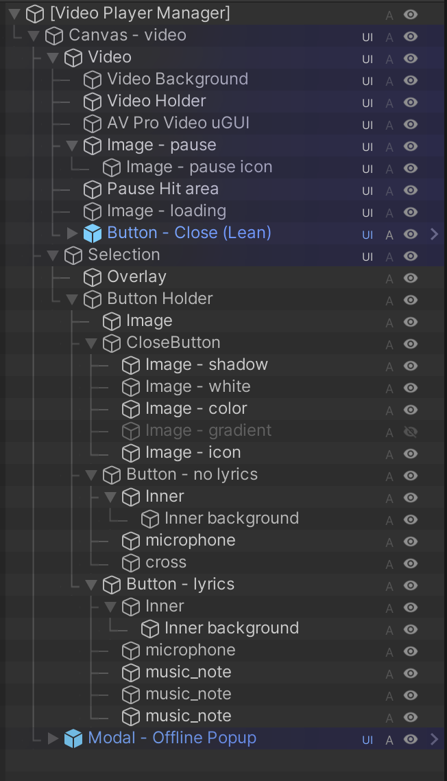Open Button - Close (Lean) prefab via right arrow
Viewport: 447px width, 781px height.
(x=434, y=233)
